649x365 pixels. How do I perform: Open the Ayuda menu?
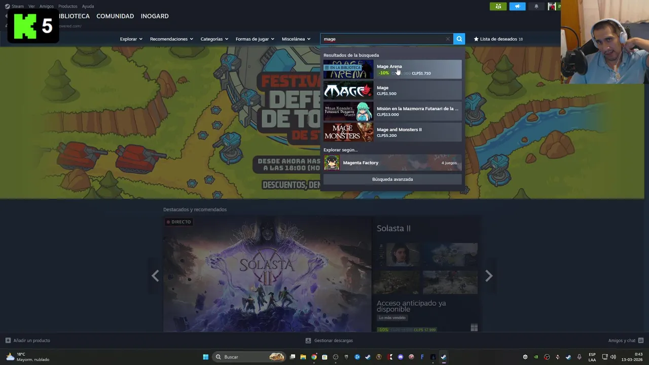coord(88,6)
